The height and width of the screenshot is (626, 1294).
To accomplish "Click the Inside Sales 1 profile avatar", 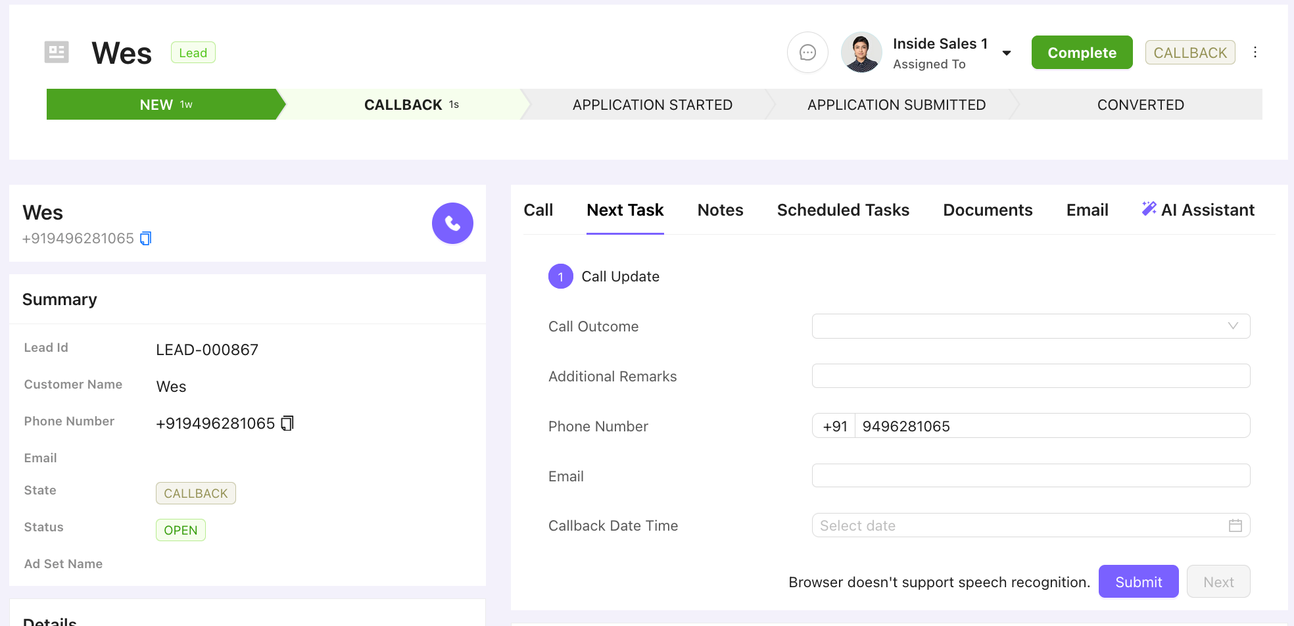I will coord(861,52).
